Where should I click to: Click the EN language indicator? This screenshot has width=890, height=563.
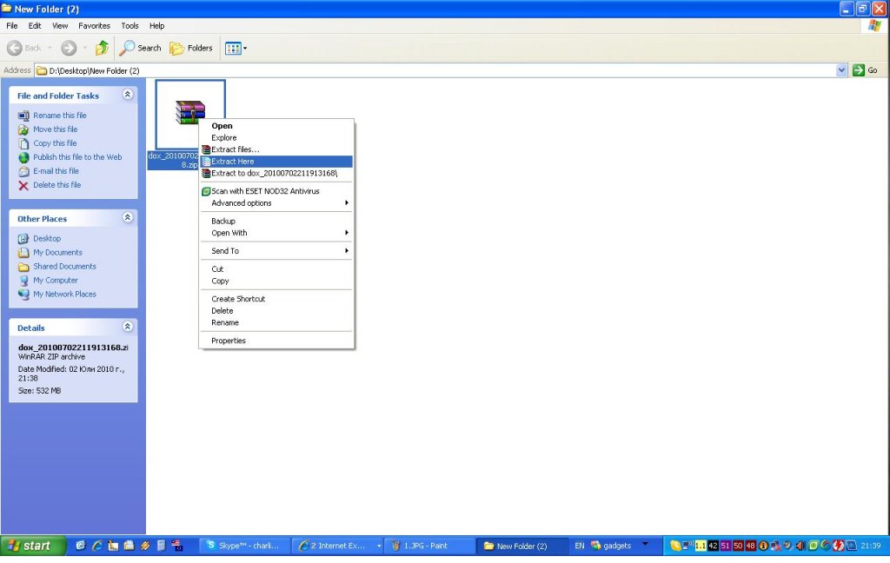(580, 546)
